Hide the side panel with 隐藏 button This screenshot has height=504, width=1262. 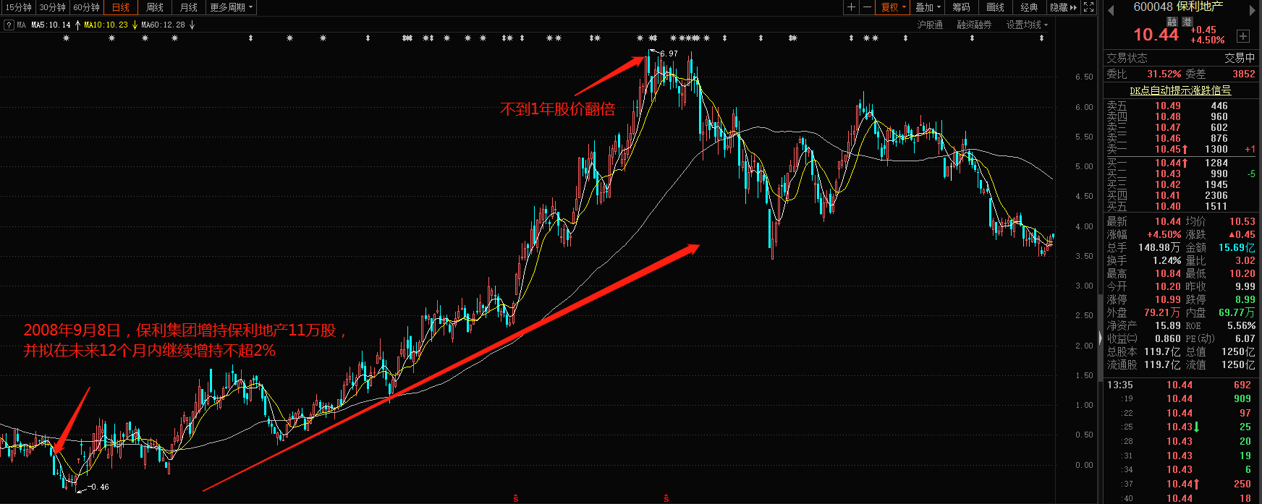click(x=1063, y=7)
